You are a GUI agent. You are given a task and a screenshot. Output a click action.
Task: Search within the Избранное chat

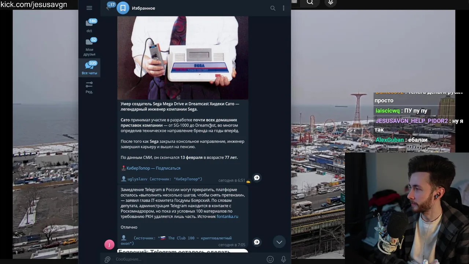click(273, 8)
